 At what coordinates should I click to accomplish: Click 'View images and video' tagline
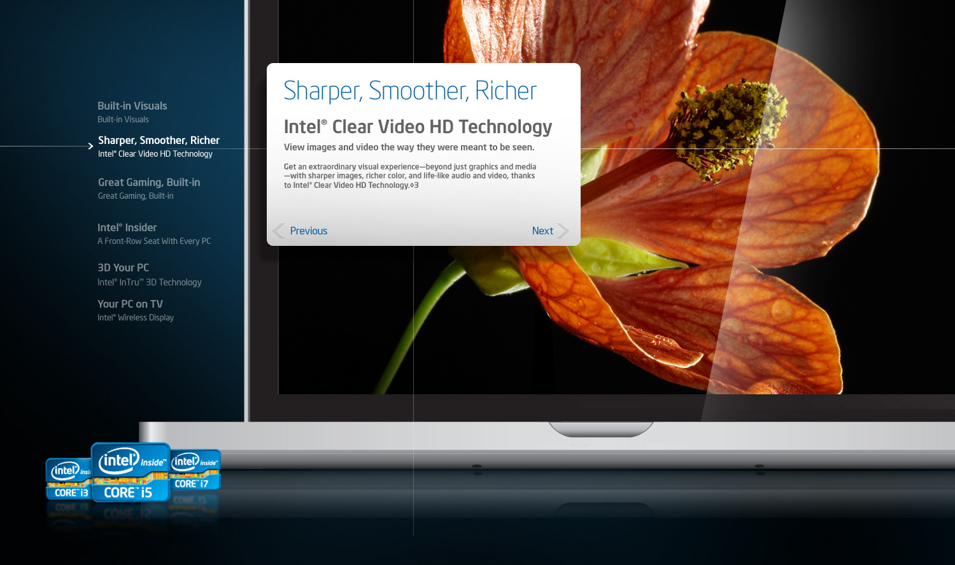point(409,147)
